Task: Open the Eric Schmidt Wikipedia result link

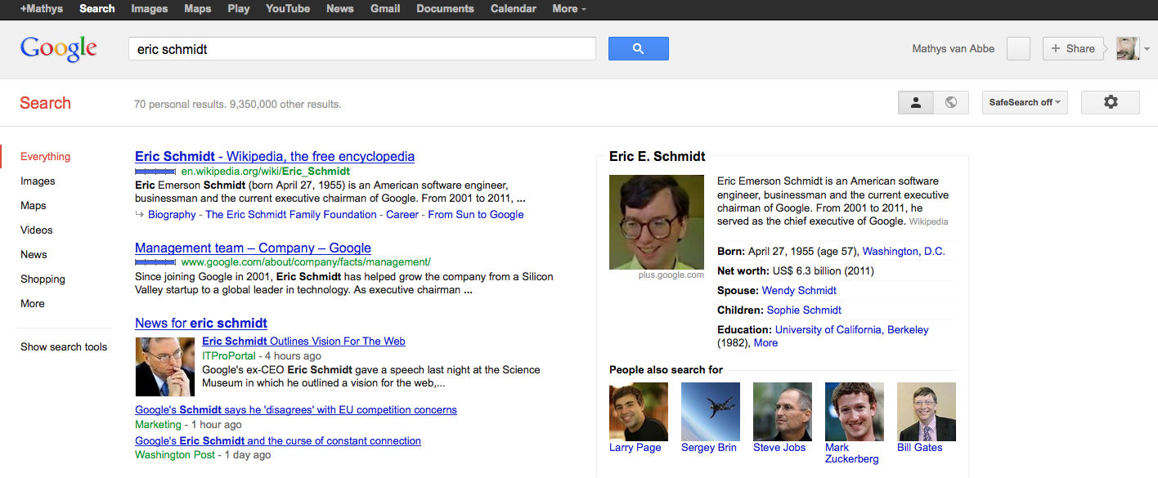Action: click(x=275, y=156)
